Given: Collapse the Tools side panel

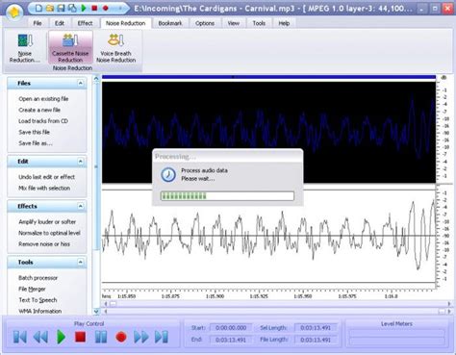Looking at the screenshot, I should coord(80,263).
